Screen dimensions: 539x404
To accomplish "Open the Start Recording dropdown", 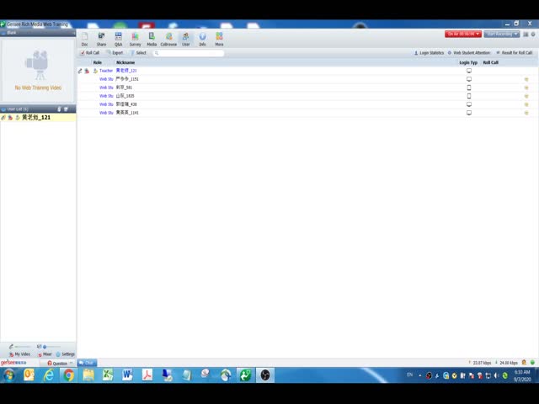I will pos(502,34).
